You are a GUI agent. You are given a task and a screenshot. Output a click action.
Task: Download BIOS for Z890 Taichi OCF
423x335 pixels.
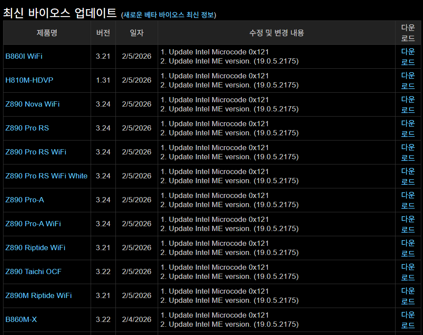[408, 272]
